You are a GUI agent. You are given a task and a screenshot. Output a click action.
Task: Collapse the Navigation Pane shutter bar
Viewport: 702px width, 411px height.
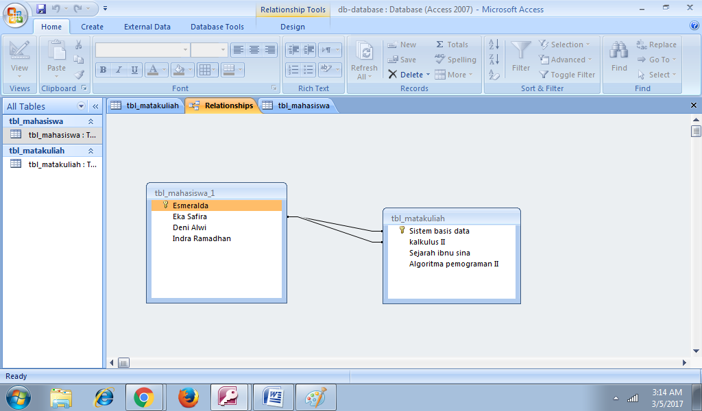click(95, 106)
